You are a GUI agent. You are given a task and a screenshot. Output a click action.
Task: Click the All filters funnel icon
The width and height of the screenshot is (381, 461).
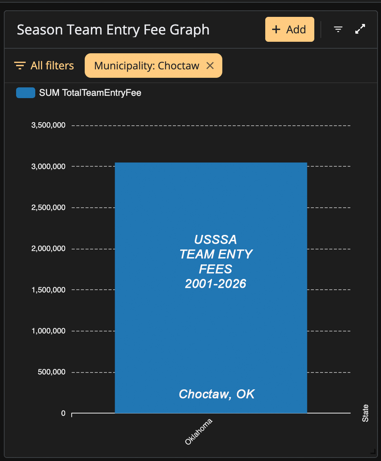(x=20, y=66)
